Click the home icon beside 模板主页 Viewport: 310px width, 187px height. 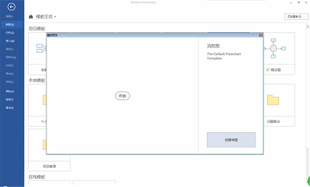pos(31,17)
